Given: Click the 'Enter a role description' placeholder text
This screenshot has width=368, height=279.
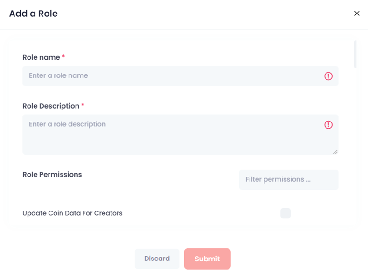Looking at the screenshot, I should click(67, 124).
